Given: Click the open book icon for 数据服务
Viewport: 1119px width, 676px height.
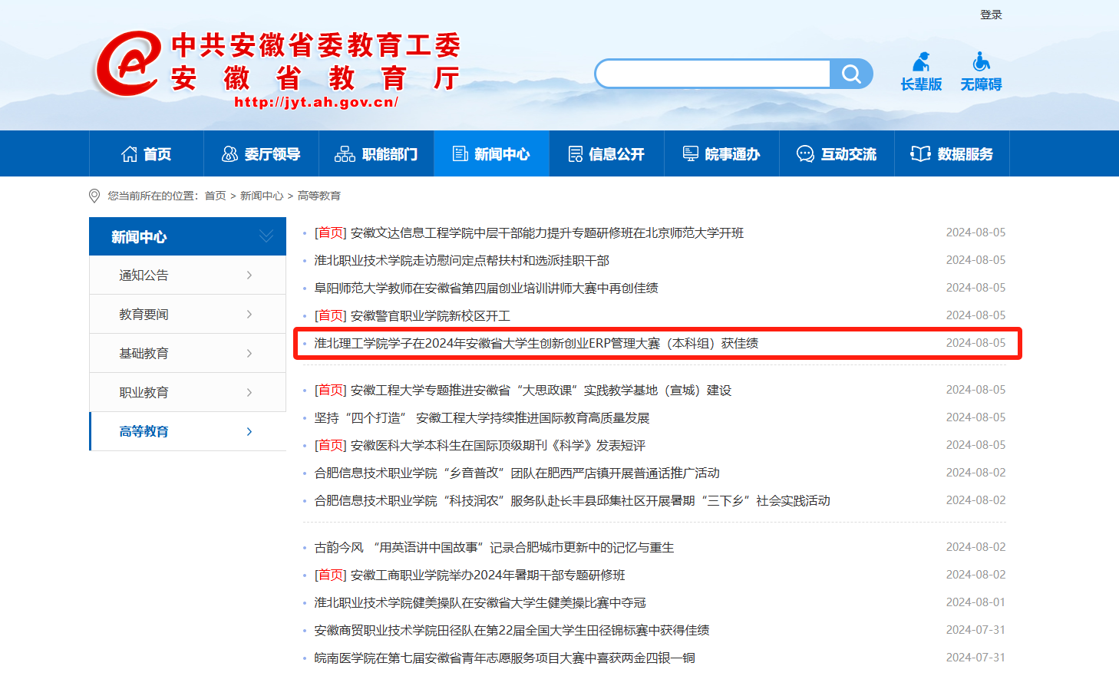Looking at the screenshot, I should point(920,154).
